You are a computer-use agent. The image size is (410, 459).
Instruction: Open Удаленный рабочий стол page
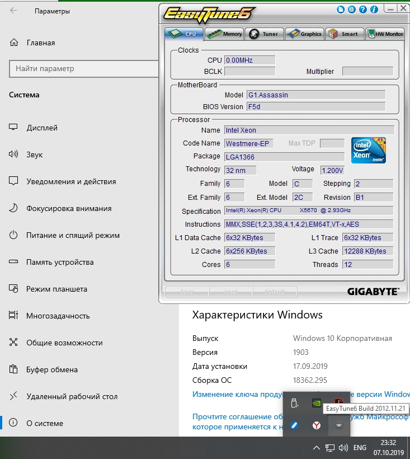point(72,397)
